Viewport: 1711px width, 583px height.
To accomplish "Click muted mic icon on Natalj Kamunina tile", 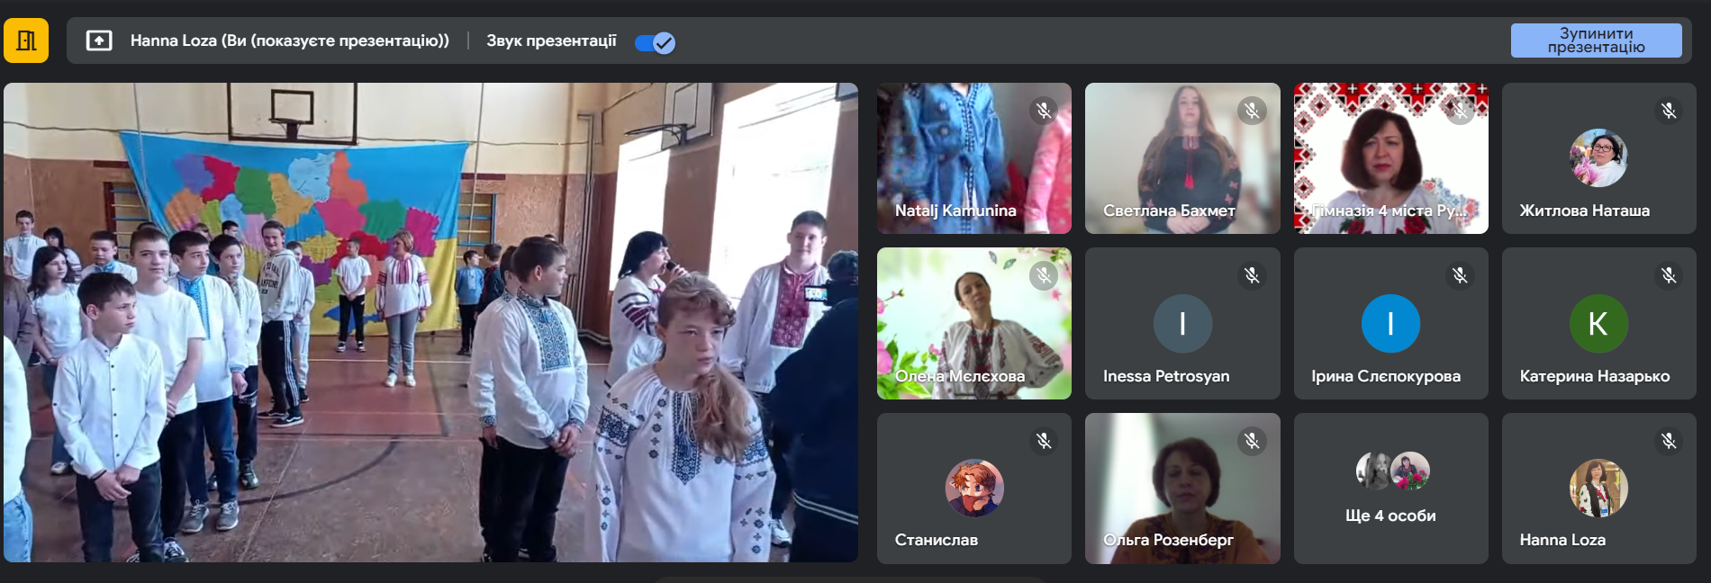I will (x=1043, y=111).
